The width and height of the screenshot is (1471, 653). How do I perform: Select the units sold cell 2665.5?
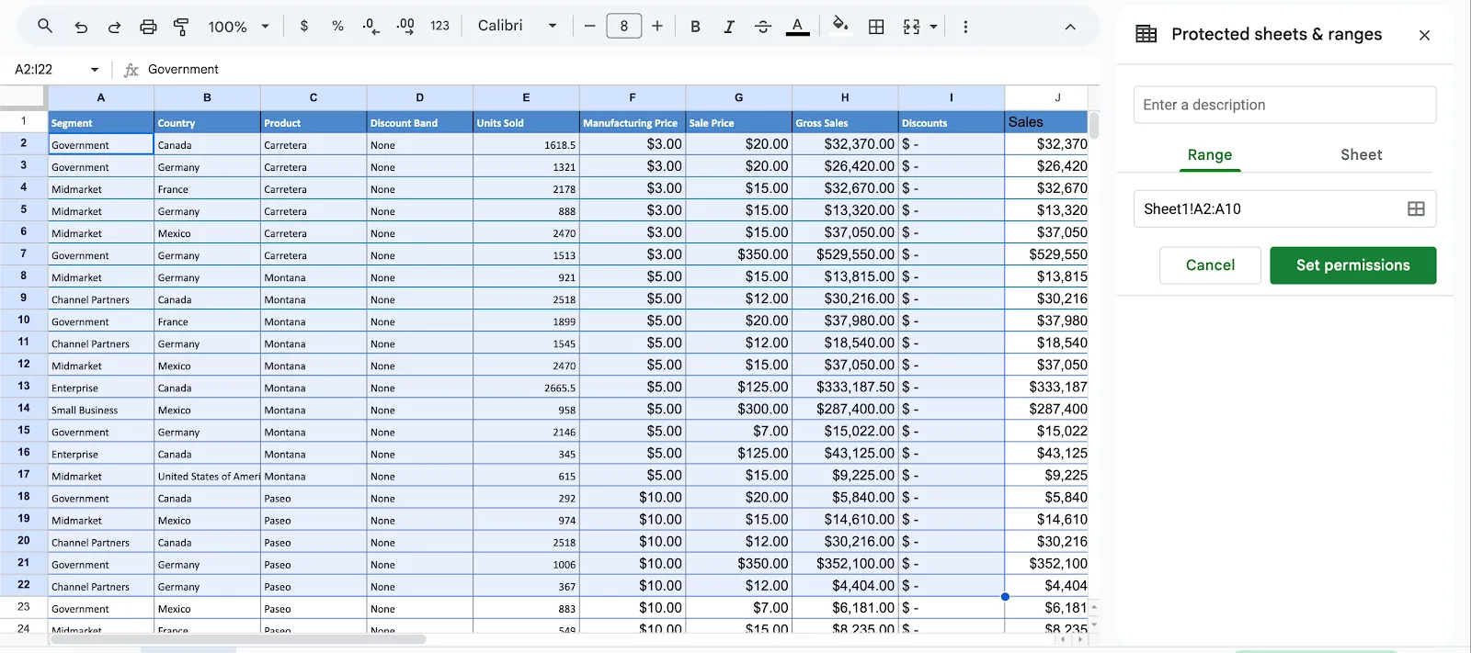[x=526, y=388]
